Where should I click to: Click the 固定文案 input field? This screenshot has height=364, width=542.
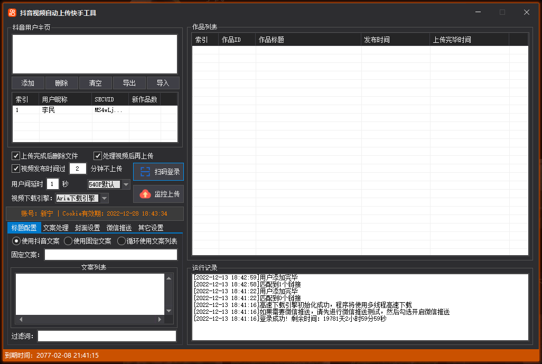(111, 255)
